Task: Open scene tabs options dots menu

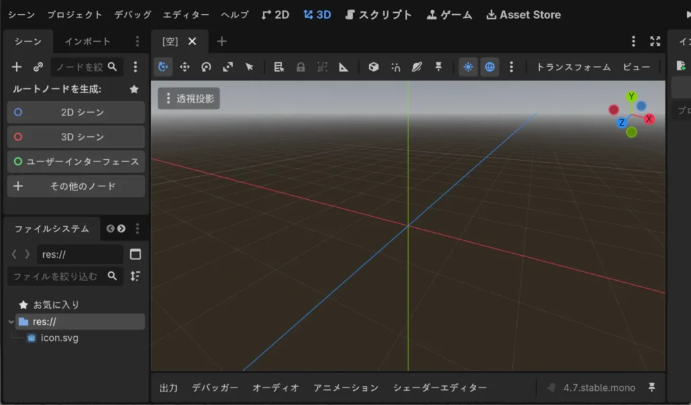Action: click(634, 41)
